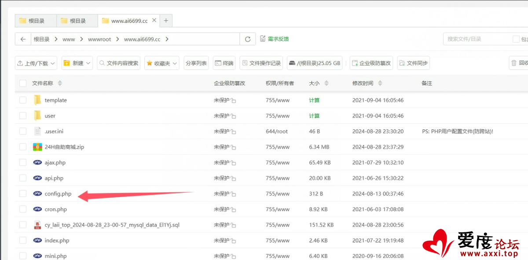Open 企业级防篡改 in the toolbar

point(371,63)
